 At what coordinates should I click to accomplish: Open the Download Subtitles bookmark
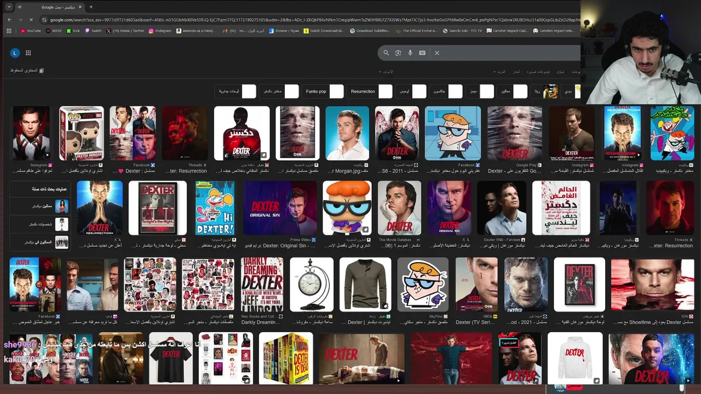pyautogui.click(x=370, y=31)
